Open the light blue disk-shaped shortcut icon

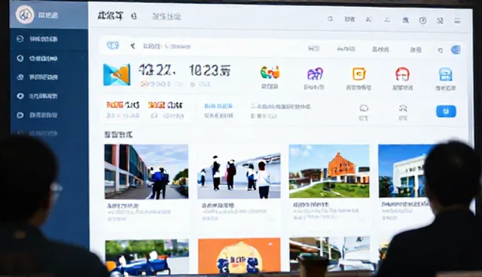[445, 75]
